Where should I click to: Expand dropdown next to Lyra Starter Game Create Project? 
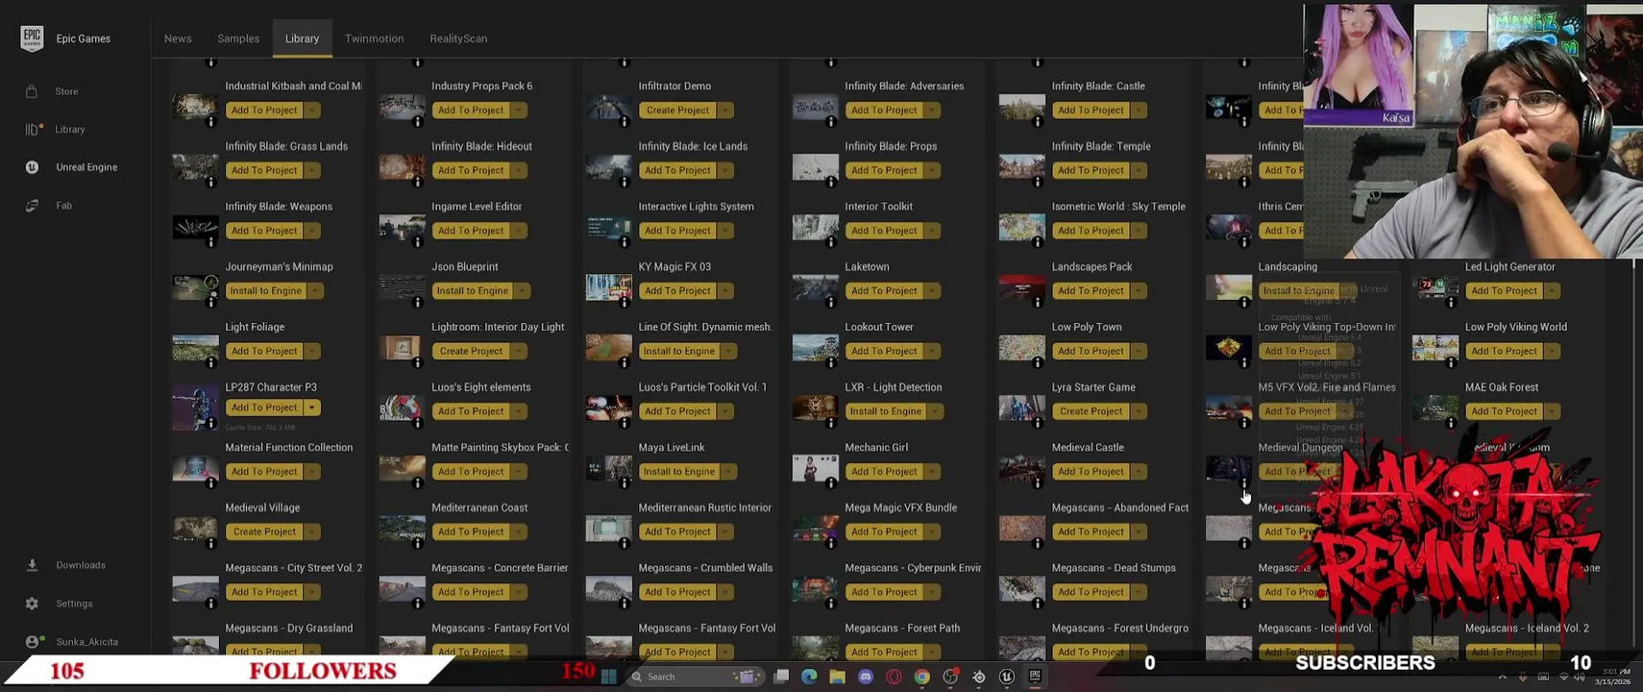1139,411
